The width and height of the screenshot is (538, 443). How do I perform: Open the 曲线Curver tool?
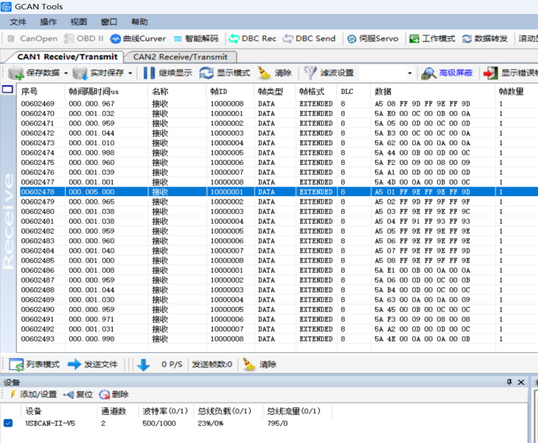point(138,38)
